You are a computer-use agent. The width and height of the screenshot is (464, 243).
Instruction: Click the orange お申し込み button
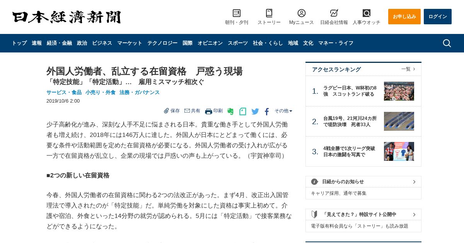(x=404, y=17)
